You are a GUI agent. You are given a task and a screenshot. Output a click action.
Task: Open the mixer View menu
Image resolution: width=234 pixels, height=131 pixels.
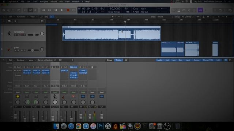(x=32, y=60)
